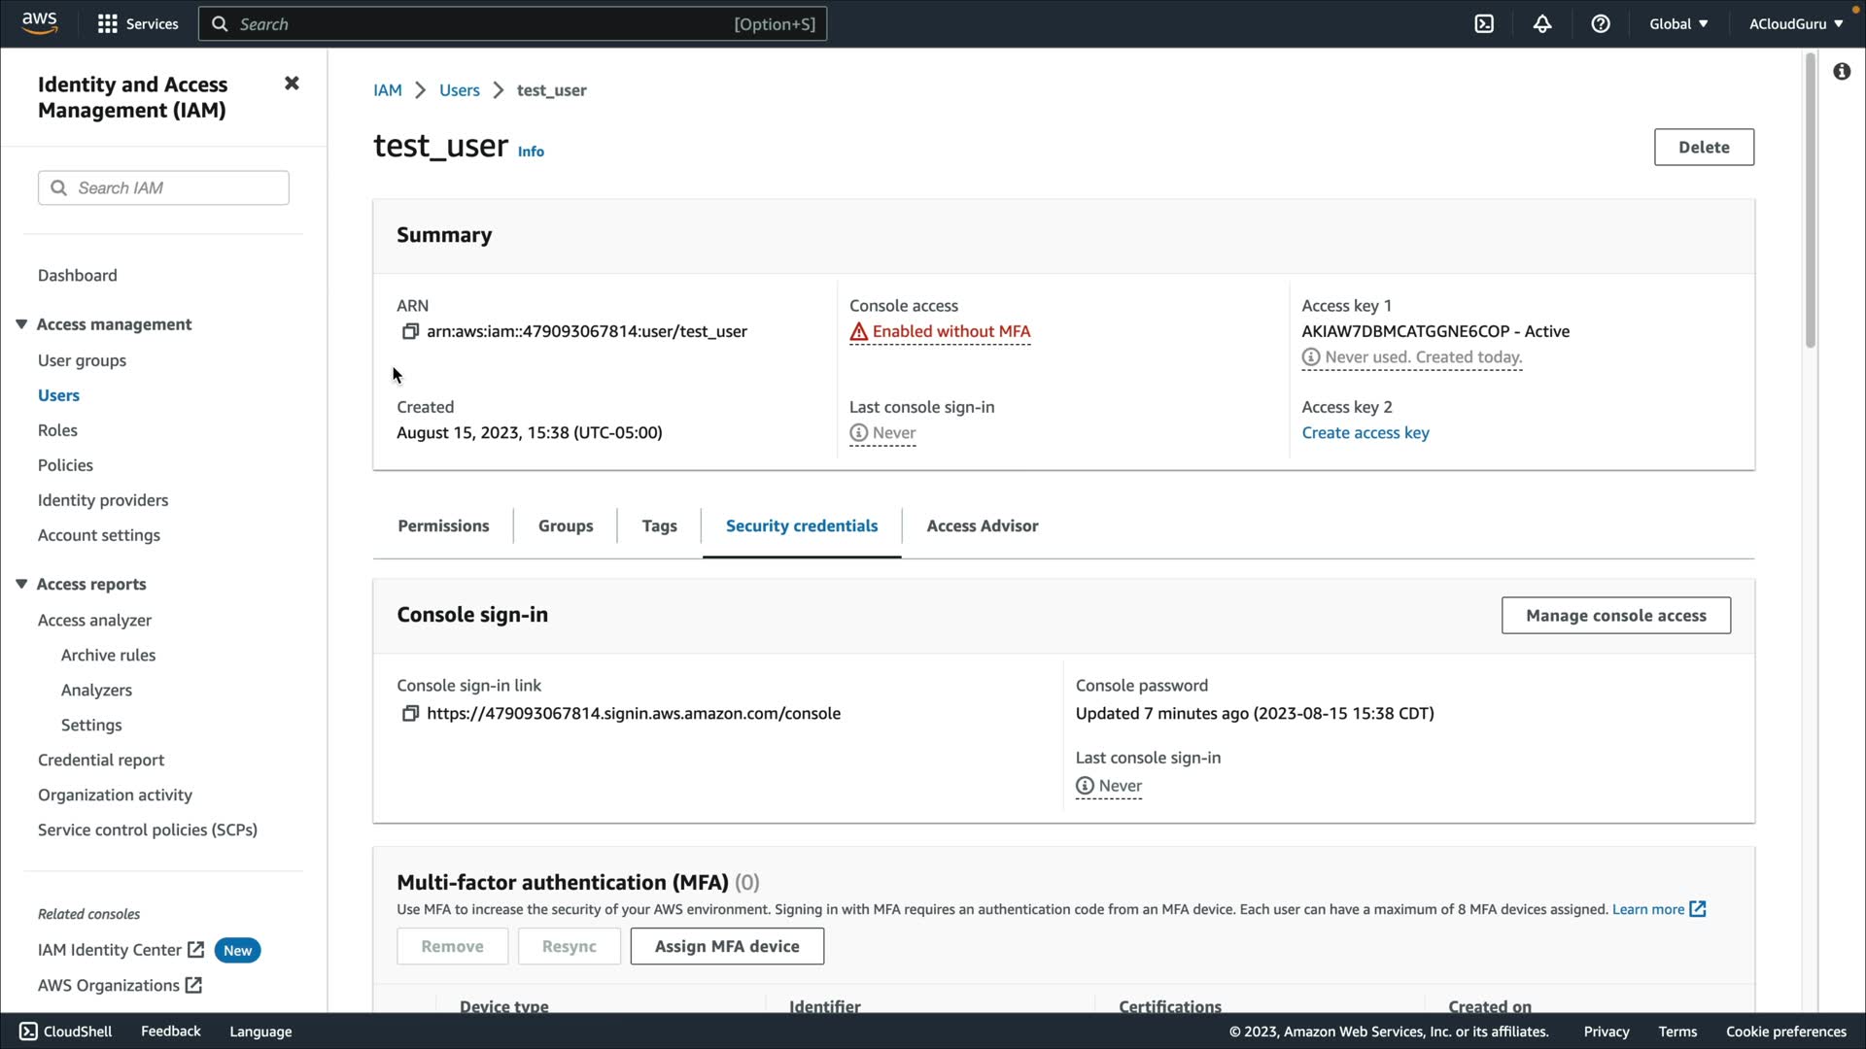Open the info panel on the right edge
Viewport: 1866px width, 1049px height.
[1842, 72]
